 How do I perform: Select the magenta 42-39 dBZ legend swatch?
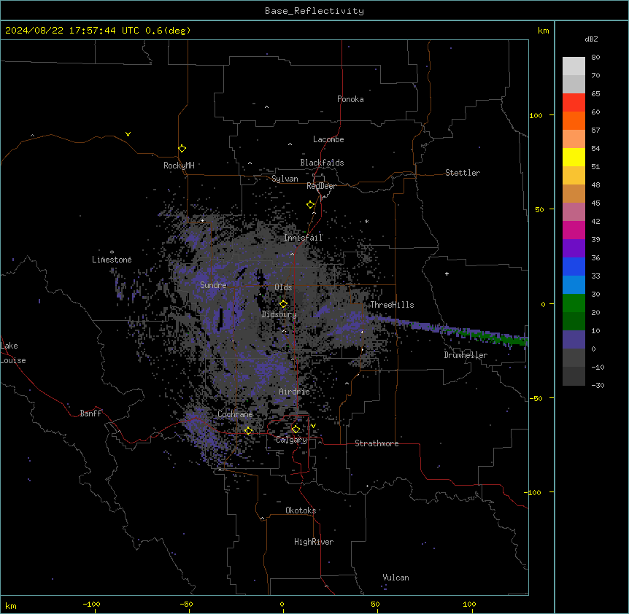pos(574,230)
